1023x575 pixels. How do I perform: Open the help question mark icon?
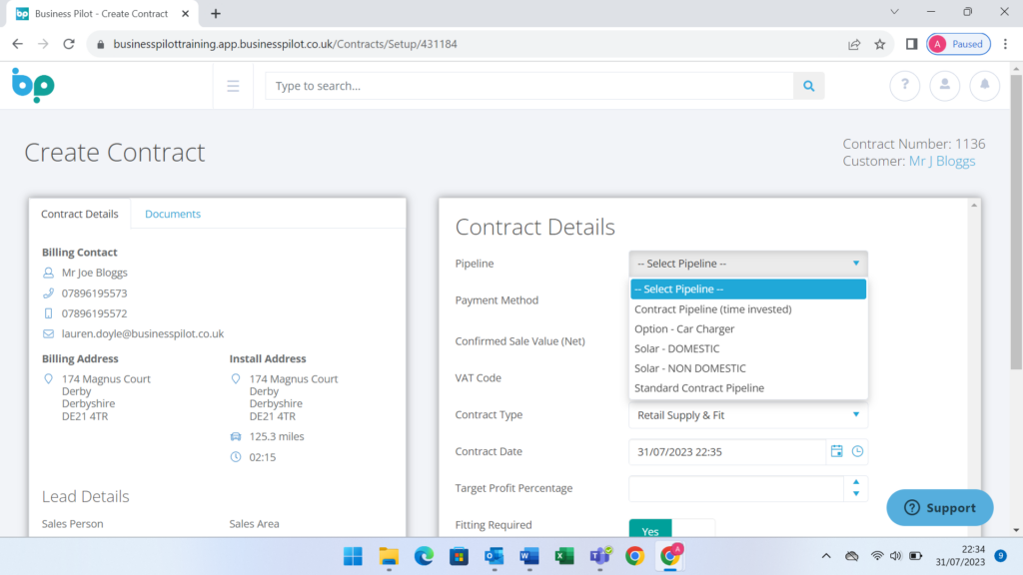click(904, 86)
